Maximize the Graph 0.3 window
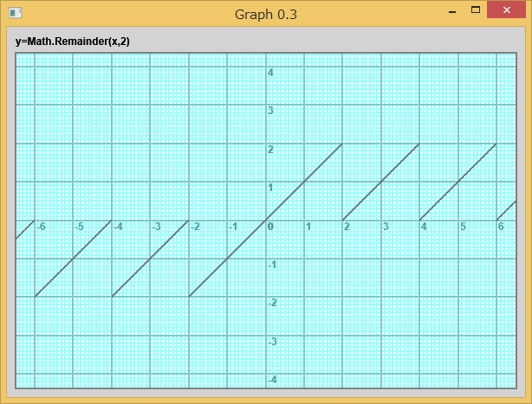Image resolution: width=532 pixels, height=404 pixels. (476, 10)
